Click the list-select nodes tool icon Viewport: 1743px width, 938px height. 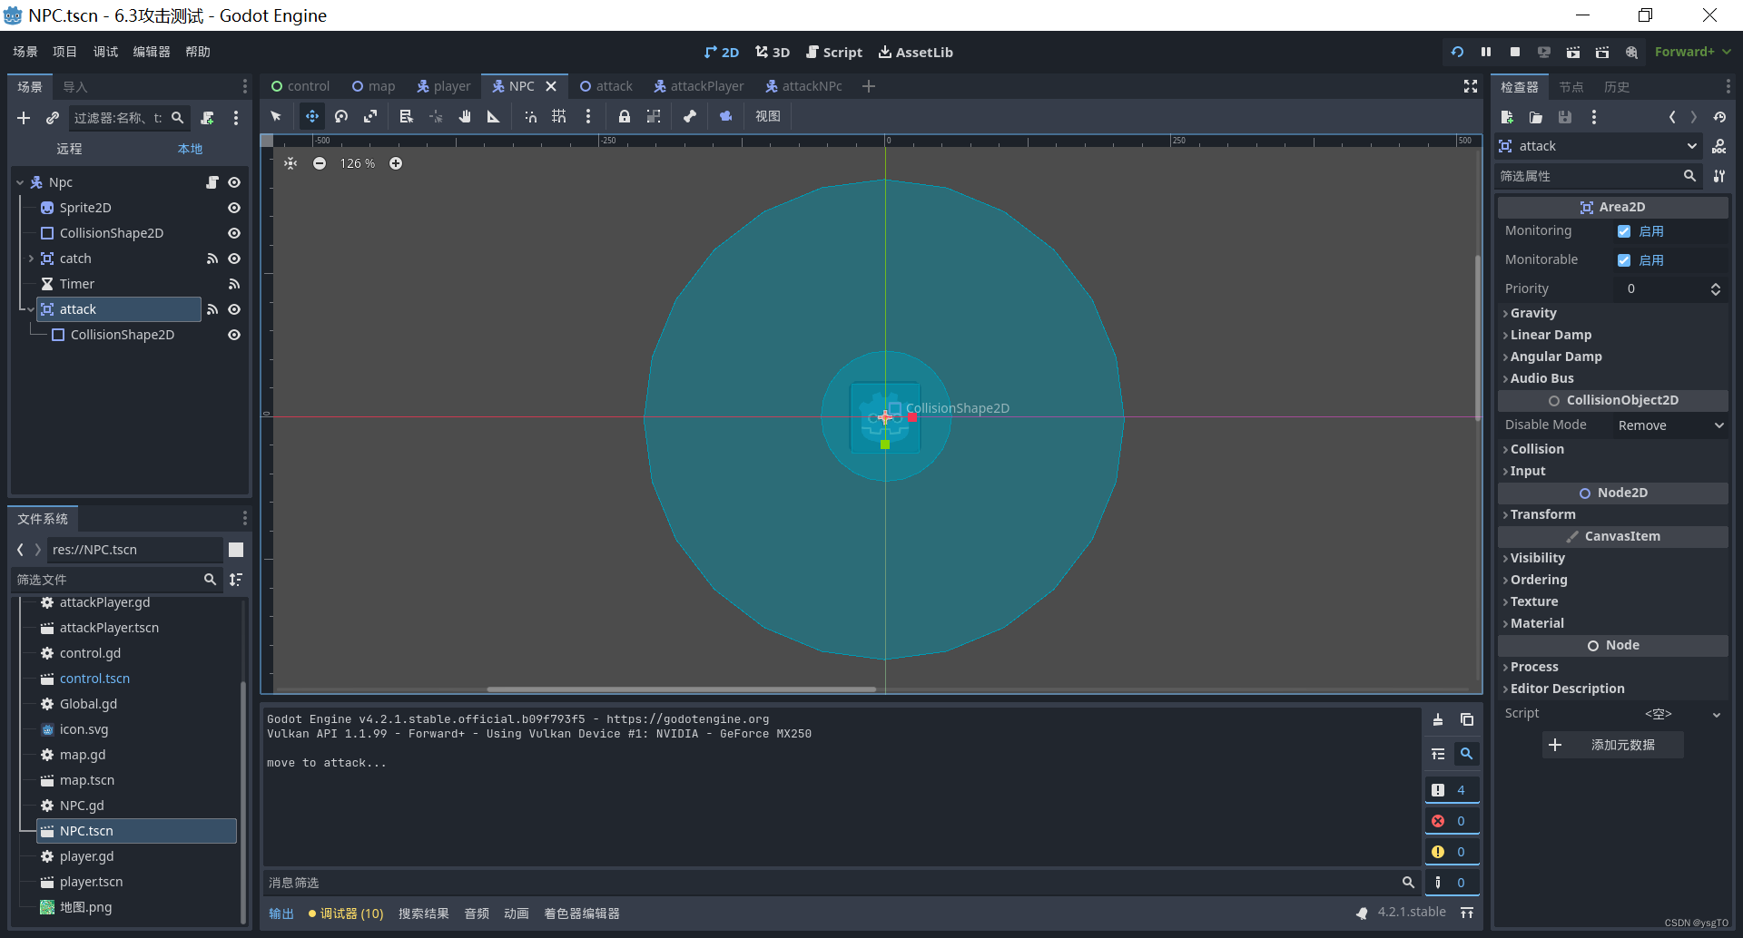point(406,116)
